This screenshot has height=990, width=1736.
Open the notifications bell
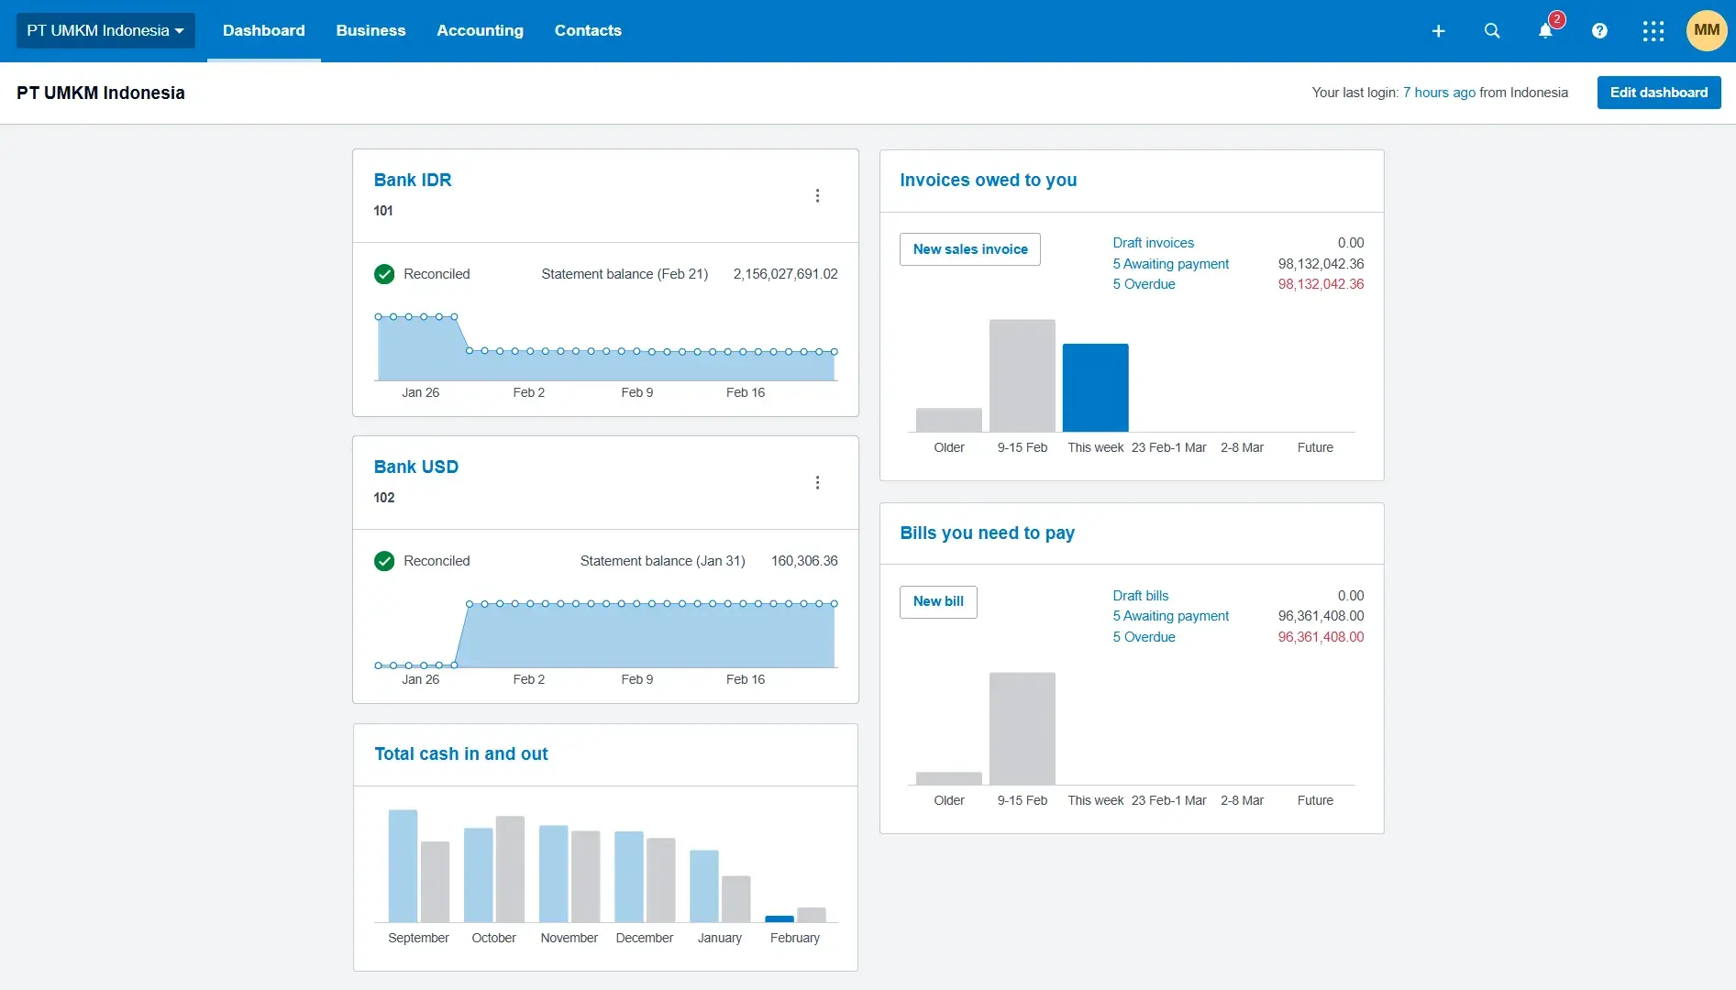[1545, 31]
